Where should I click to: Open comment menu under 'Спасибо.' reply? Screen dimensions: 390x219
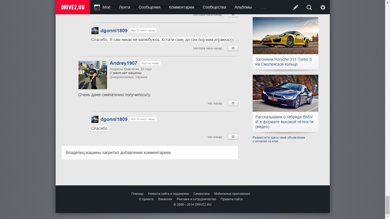pos(233,137)
